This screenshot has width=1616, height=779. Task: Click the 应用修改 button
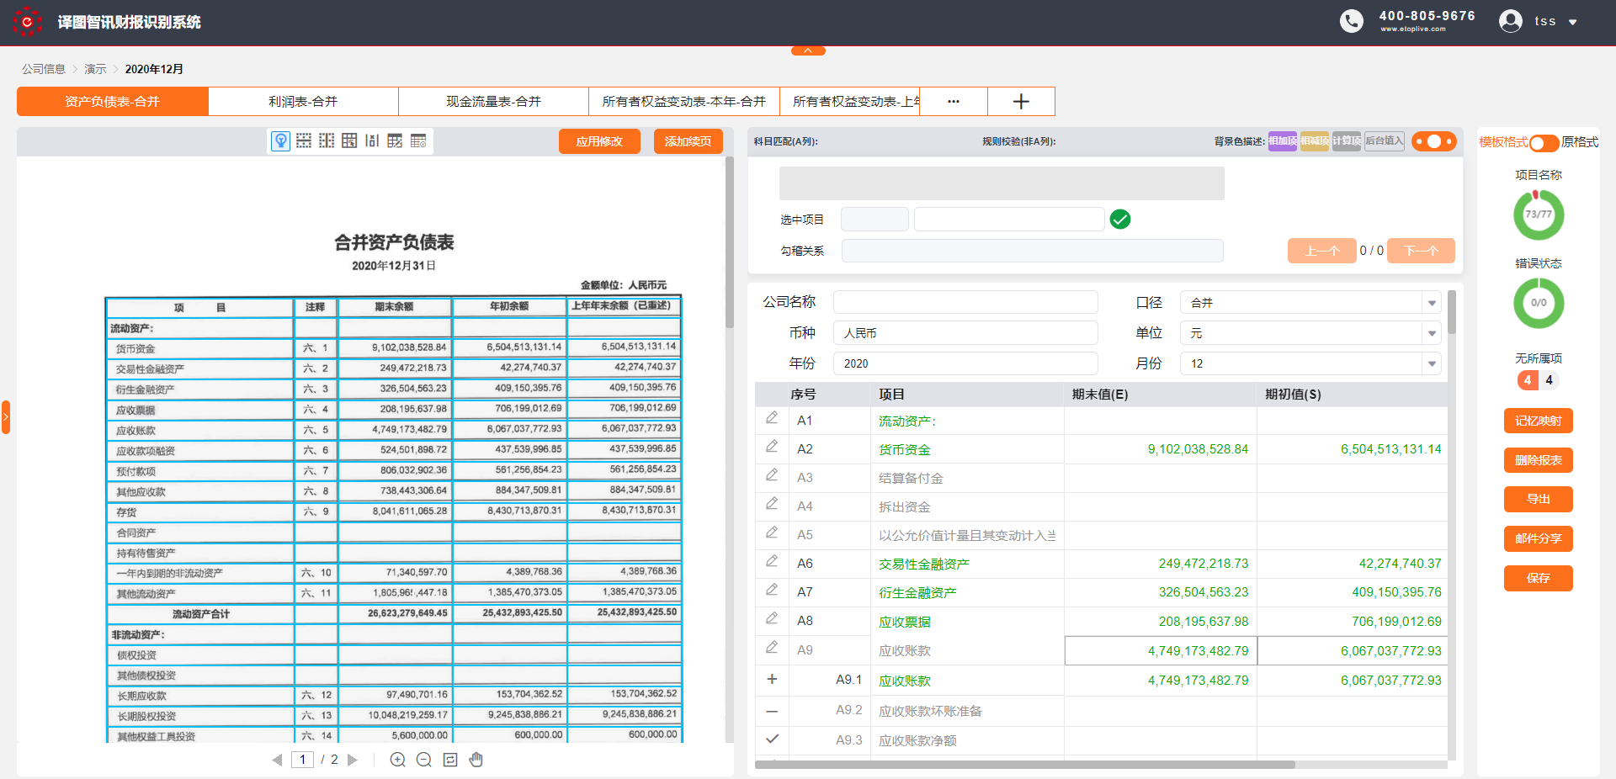click(599, 141)
